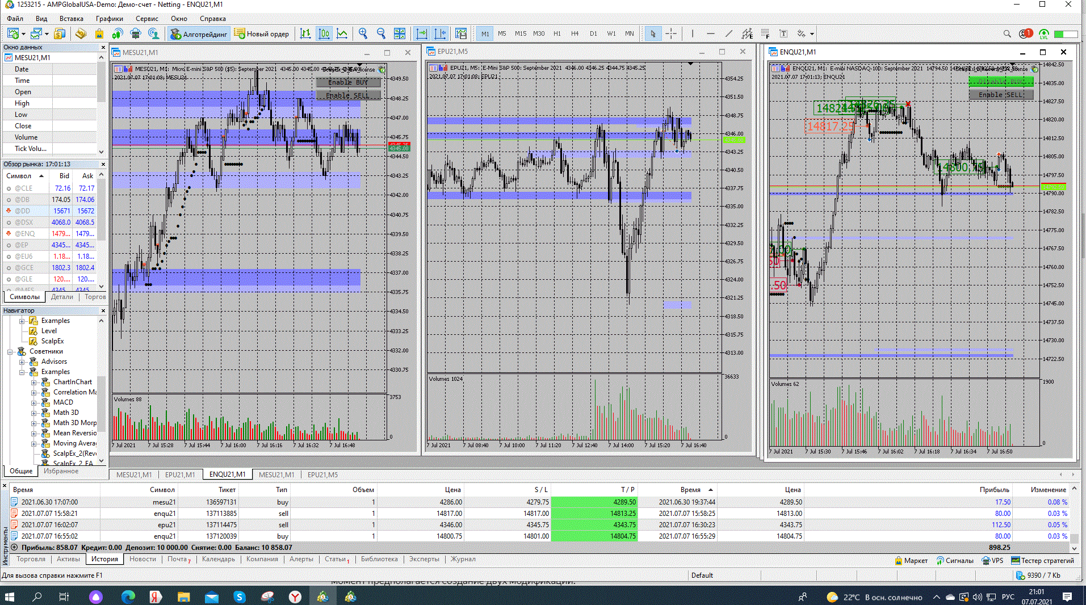Toggle chart auto-scroll button

421,34
